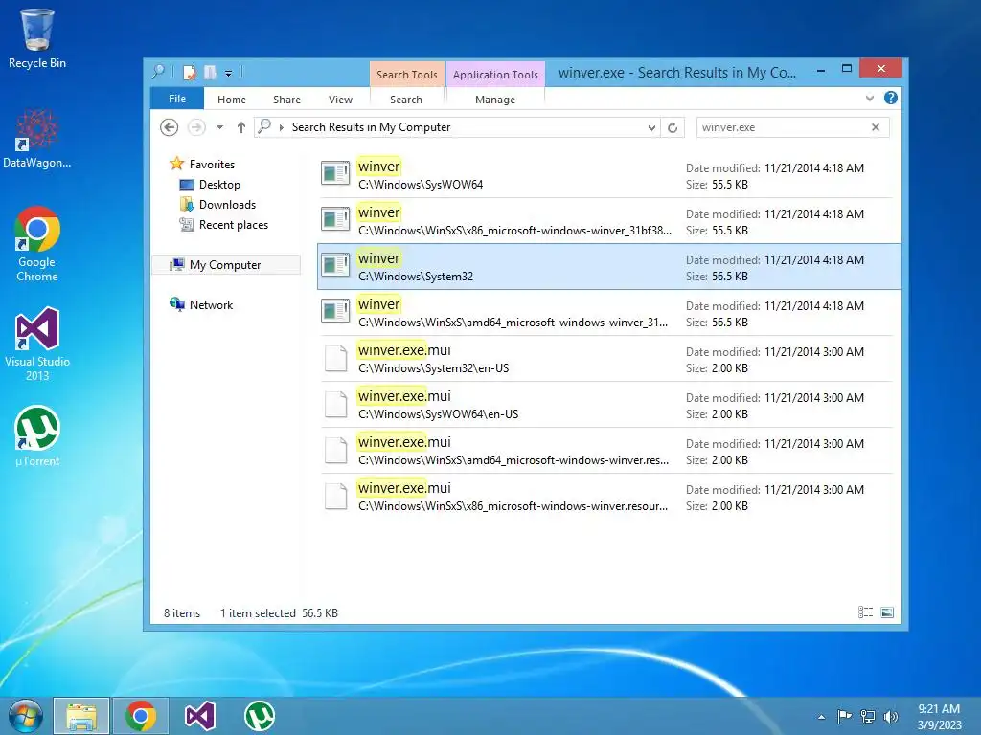Select winver in C:\Windows\SysWOW64
Viewport: 981px width, 735px height.
(606, 175)
